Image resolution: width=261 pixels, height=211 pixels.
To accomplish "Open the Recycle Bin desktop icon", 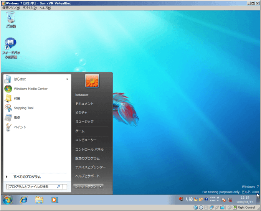I will [x=11, y=18].
